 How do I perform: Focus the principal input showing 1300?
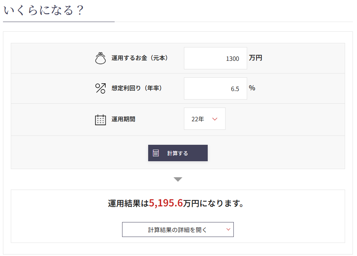click(x=215, y=59)
